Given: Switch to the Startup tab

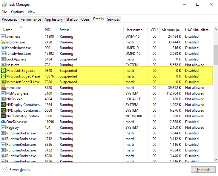Looking at the screenshot, I should (72, 19).
